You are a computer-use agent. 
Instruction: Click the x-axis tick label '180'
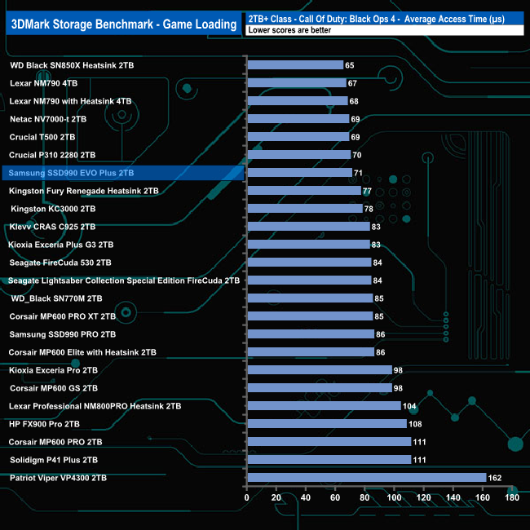(512, 497)
